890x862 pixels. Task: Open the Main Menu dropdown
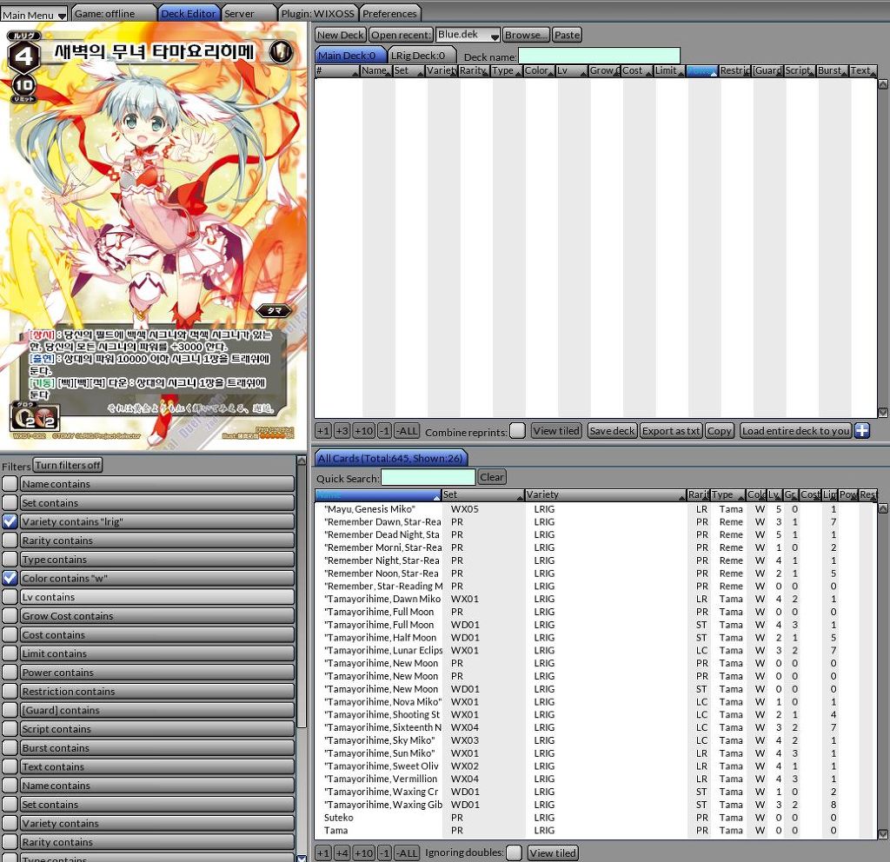click(34, 14)
